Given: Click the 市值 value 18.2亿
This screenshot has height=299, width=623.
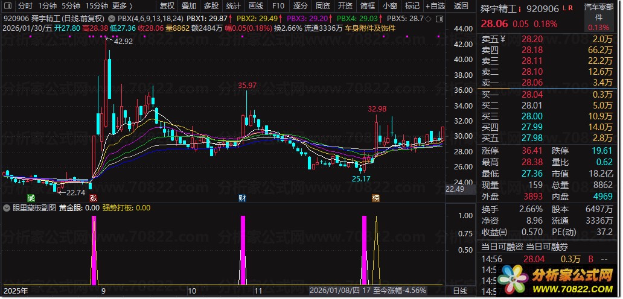Looking at the screenshot, I should (599, 174).
